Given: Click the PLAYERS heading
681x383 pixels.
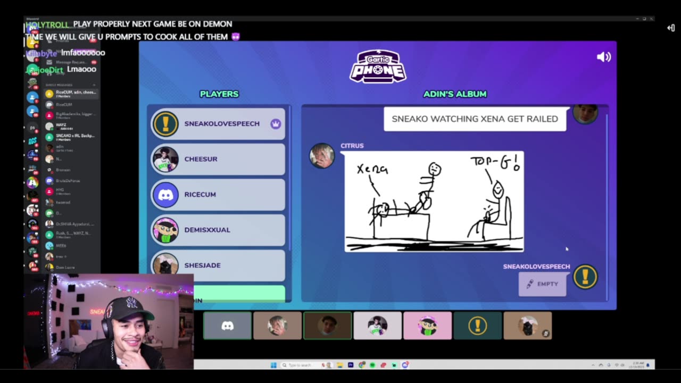Looking at the screenshot, I should (219, 94).
